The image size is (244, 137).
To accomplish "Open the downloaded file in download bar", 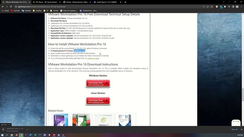I will coord(13,129).
